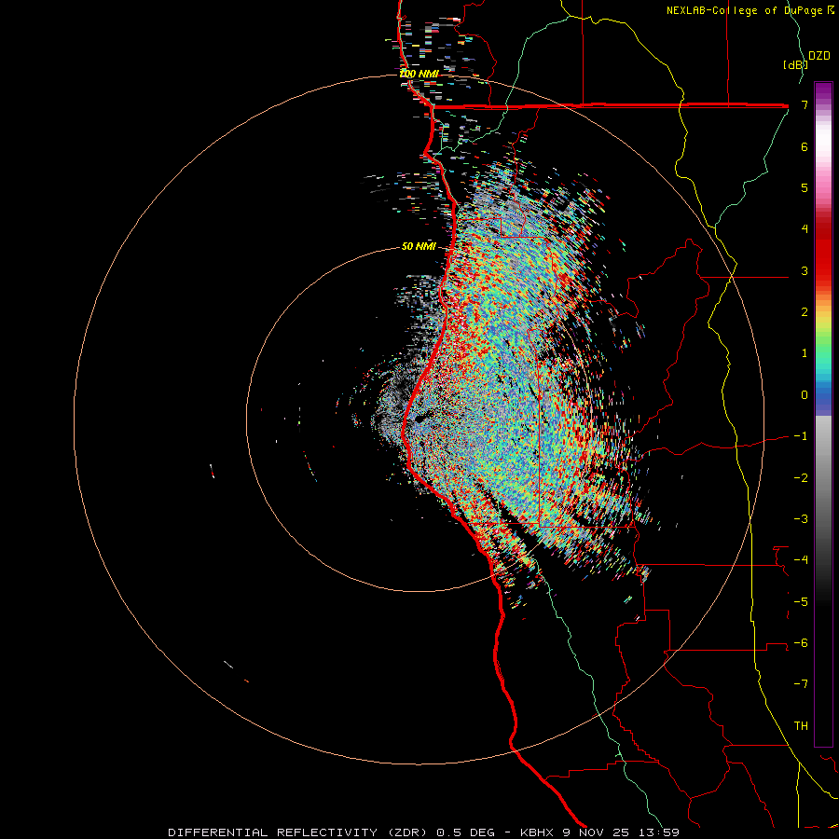Click the 6 value on the color scale
Image resolution: width=839 pixels, height=839 pixels.
tap(805, 146)
